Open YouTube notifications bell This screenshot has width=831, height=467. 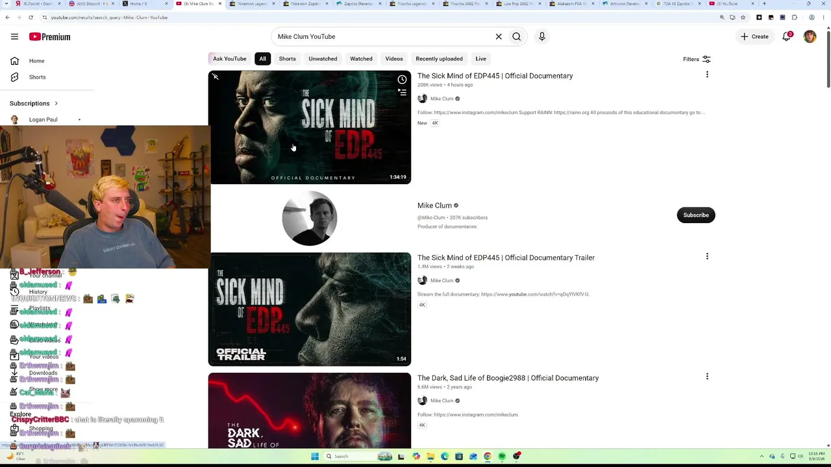click(x=787, y=36)
